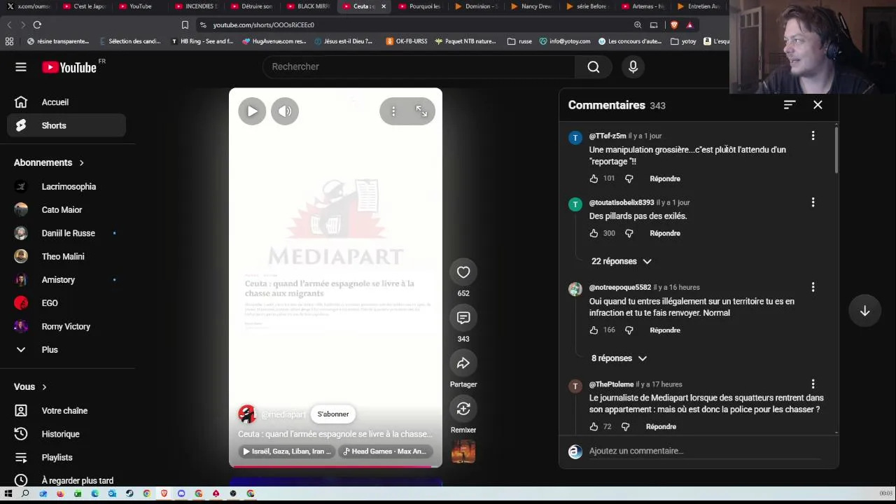Open the short's three-dot options menu
896x504 pixels.
393,111
